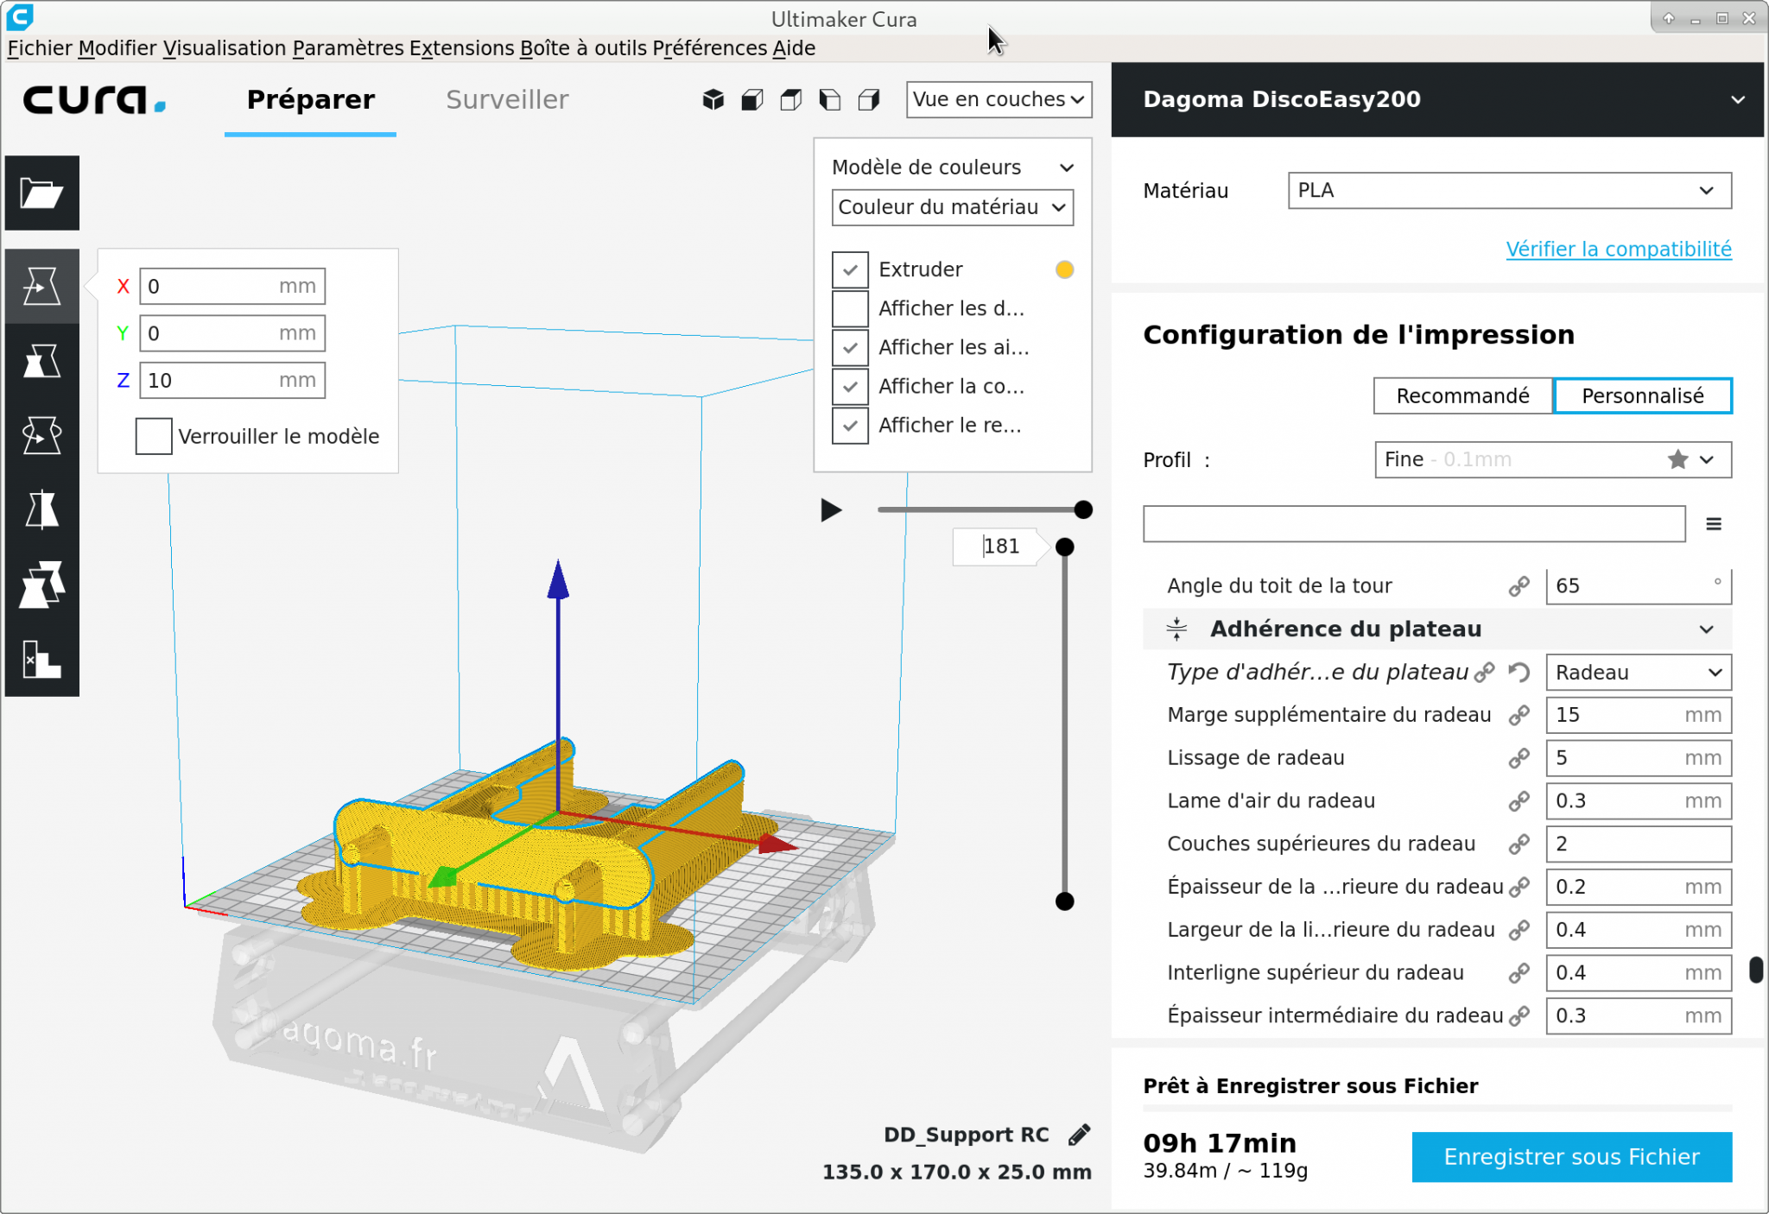Click the X position input field

tap(232, 287)
